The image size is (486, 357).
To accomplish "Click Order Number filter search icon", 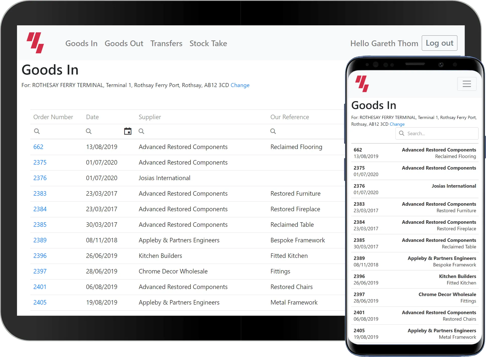I will (x=37, y=131).
